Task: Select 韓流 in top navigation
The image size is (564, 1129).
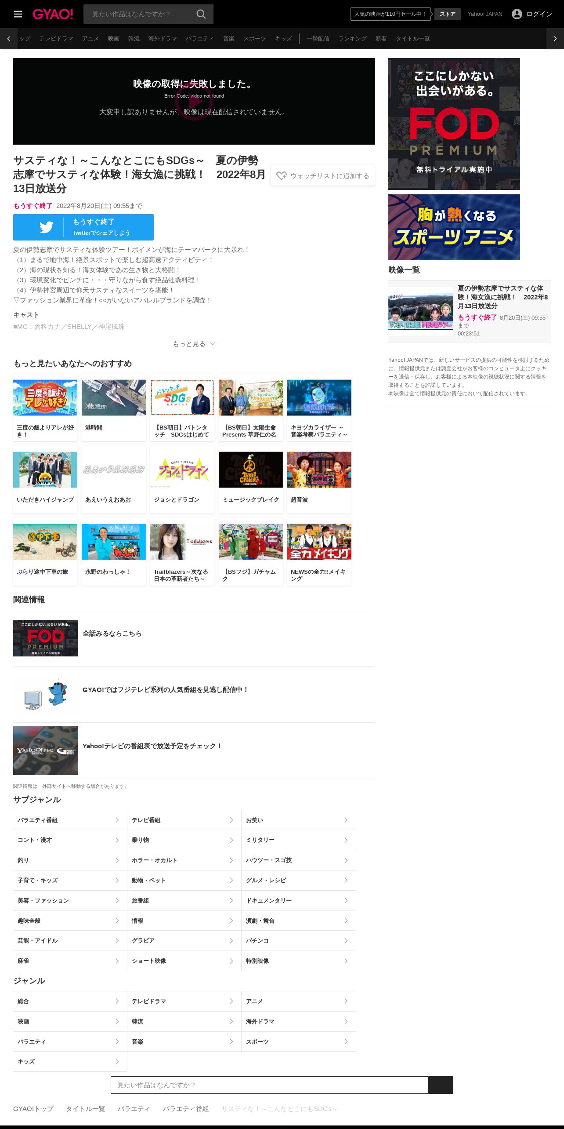Action: coord(134,39)
